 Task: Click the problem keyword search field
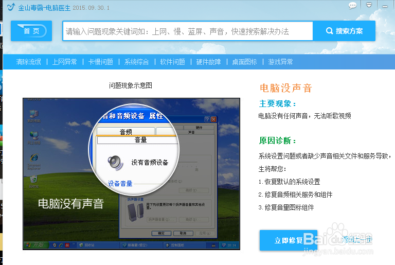[x=188, y=31]
